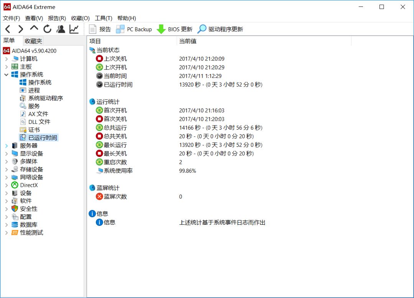Click the sensor graph icon in toolbar
The image size is (414, 298).
click(x=73, y=29)
